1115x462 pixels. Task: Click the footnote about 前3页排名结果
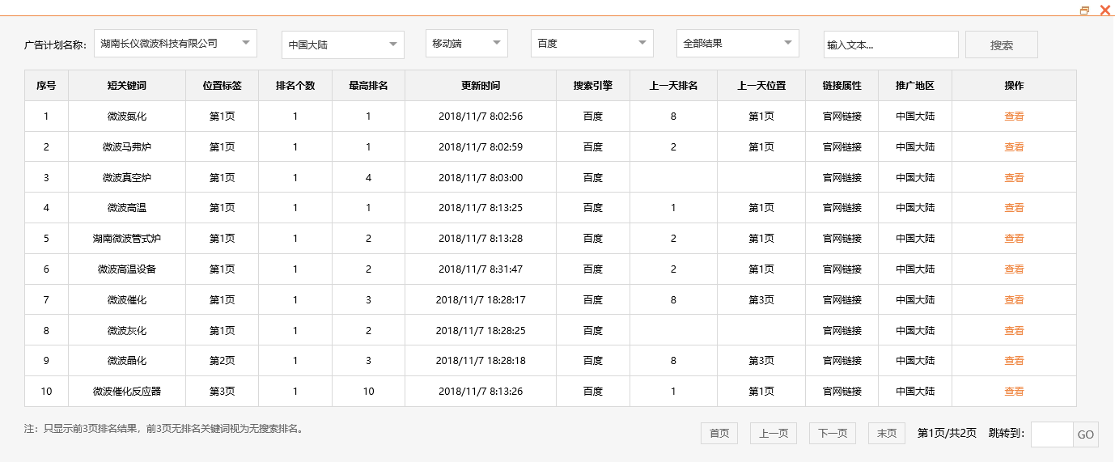[165, 429]
